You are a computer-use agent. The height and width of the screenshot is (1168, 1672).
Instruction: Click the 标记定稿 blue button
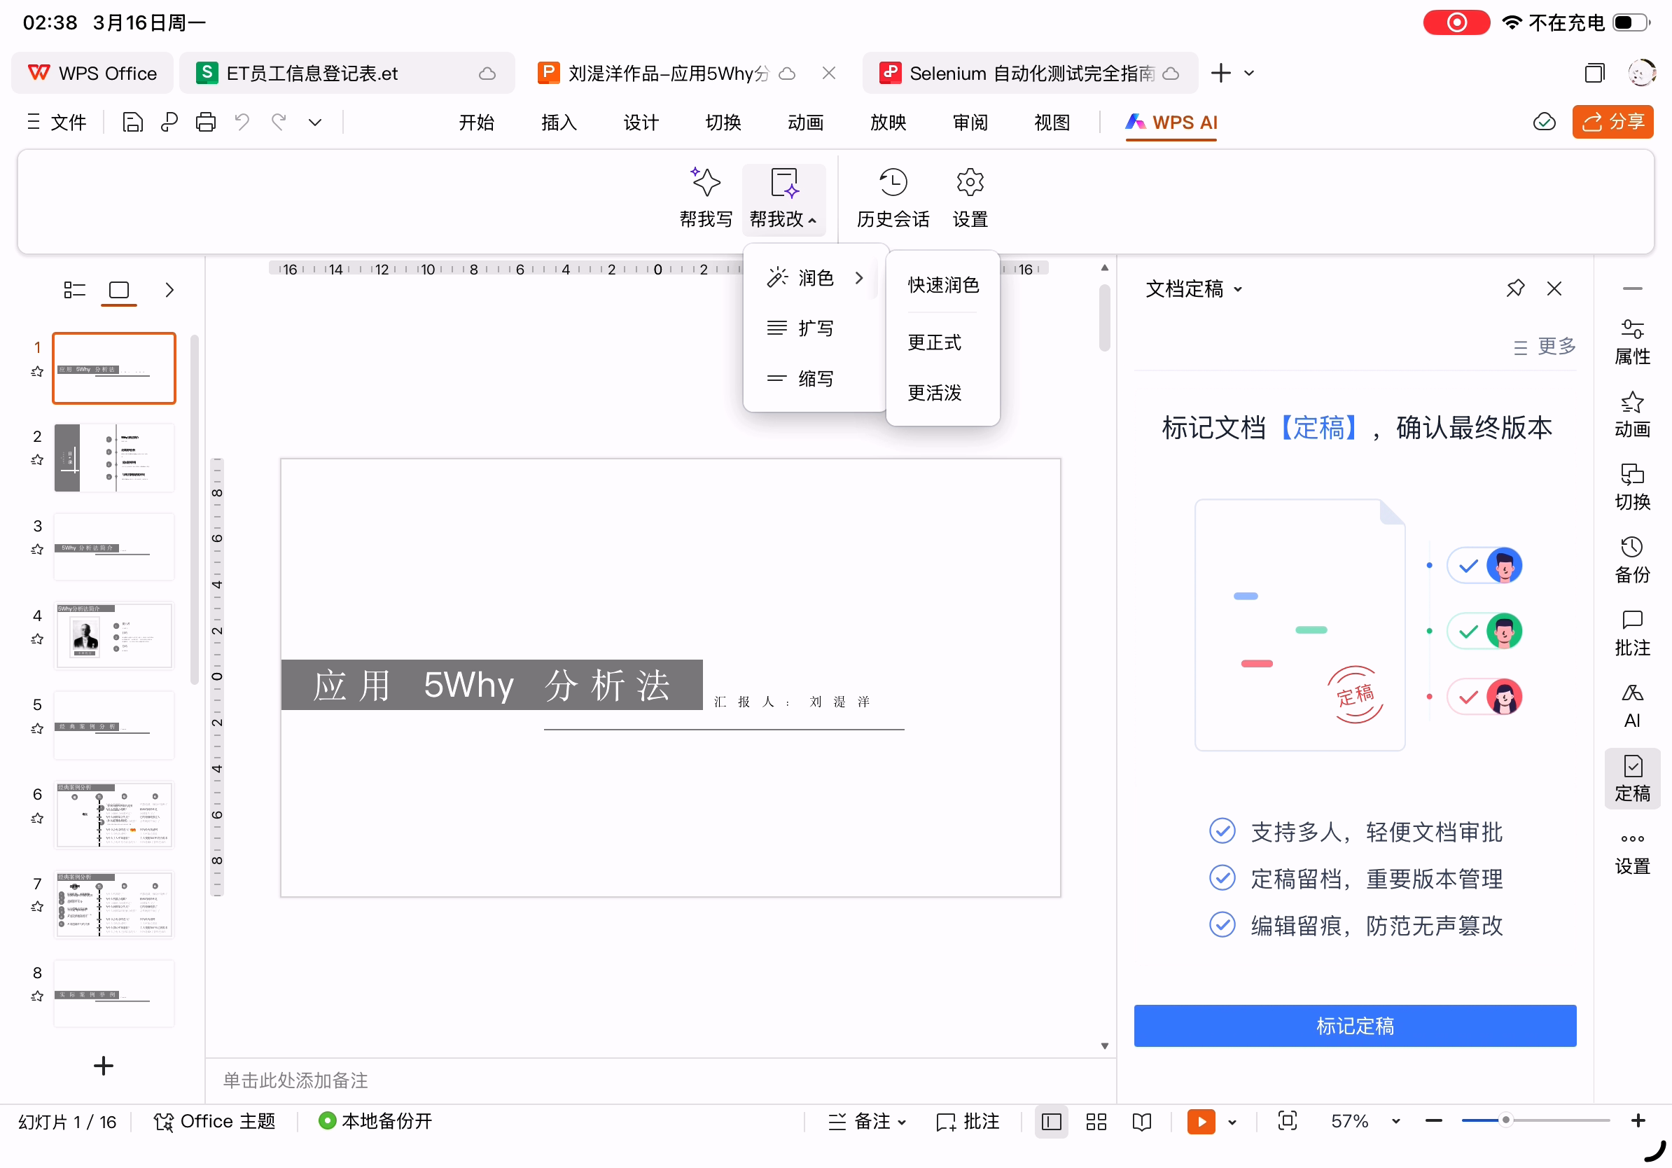[x=1355, y=1025]
